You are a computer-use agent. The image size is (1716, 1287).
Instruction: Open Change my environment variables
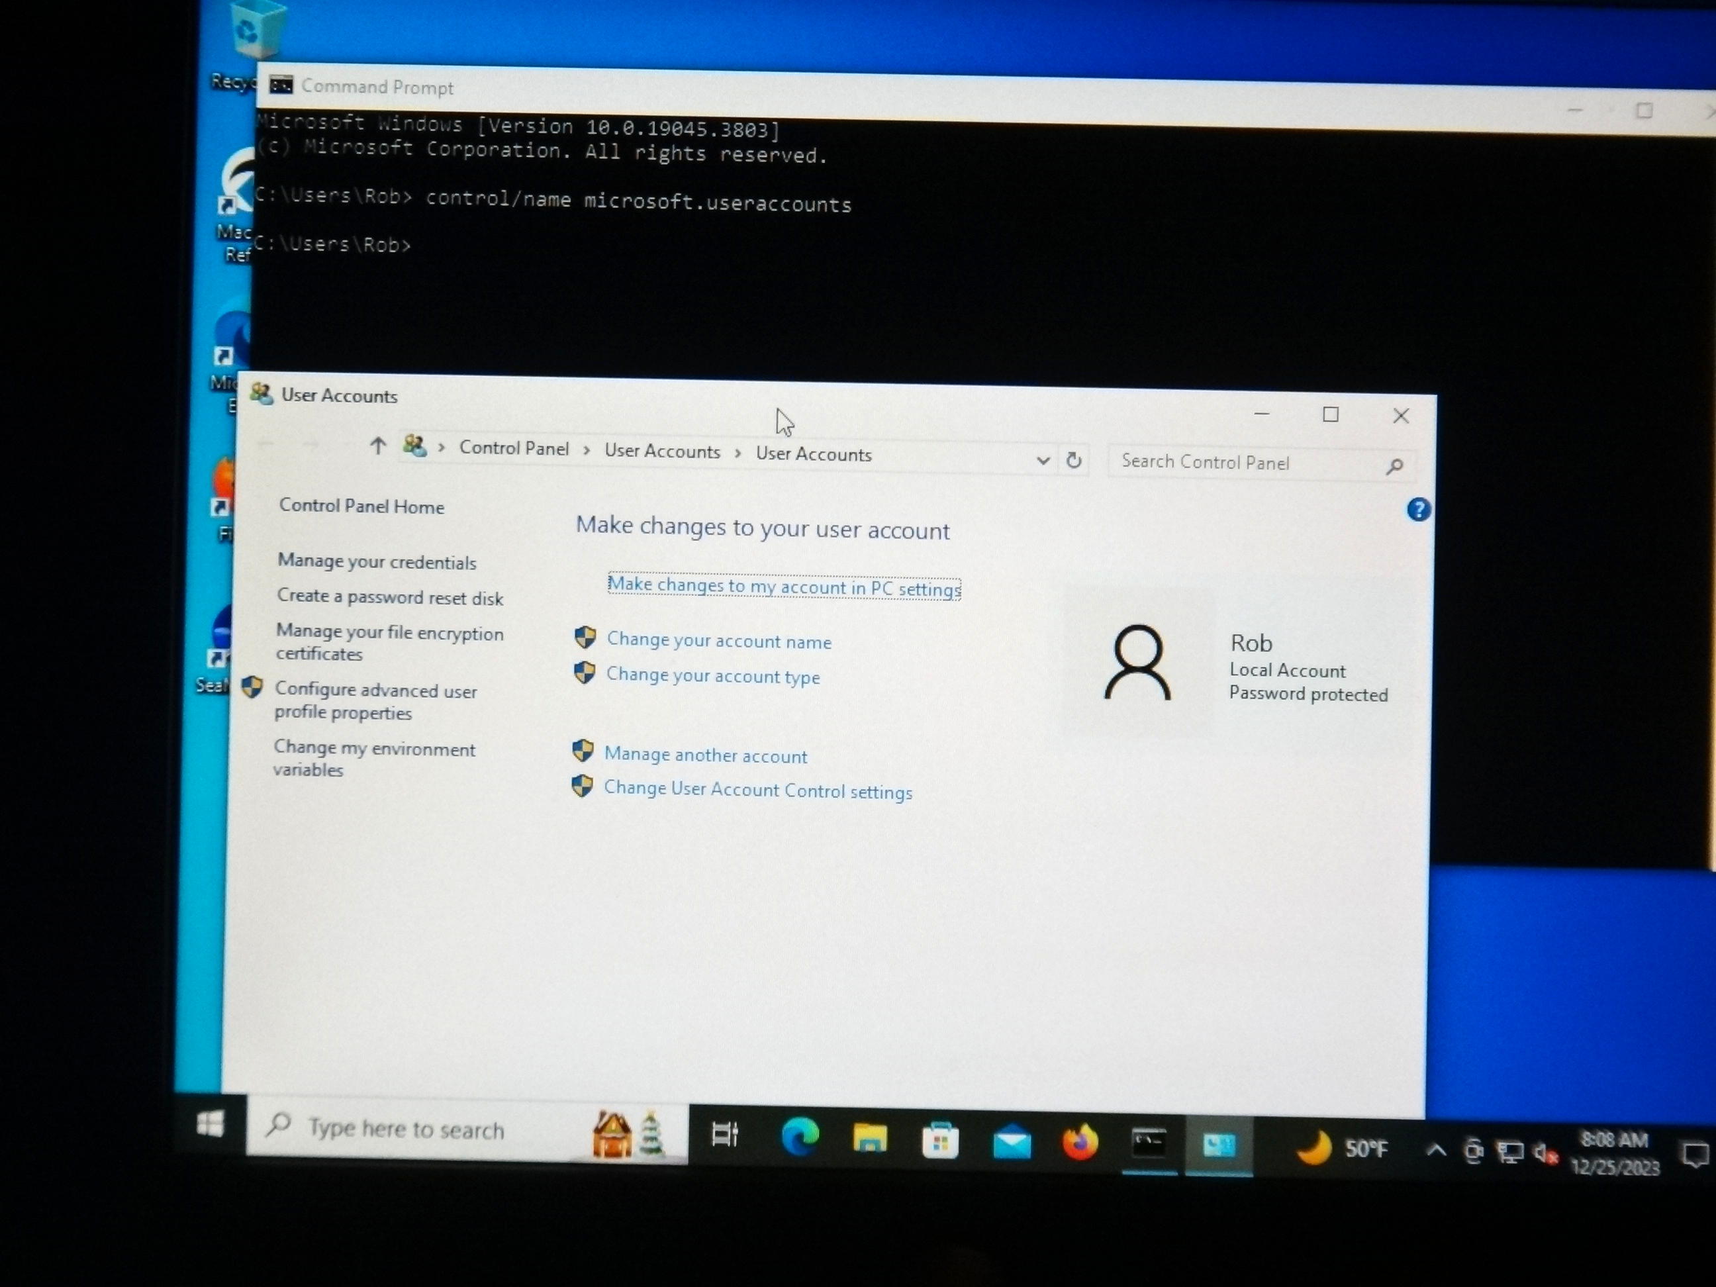[373, 759]
